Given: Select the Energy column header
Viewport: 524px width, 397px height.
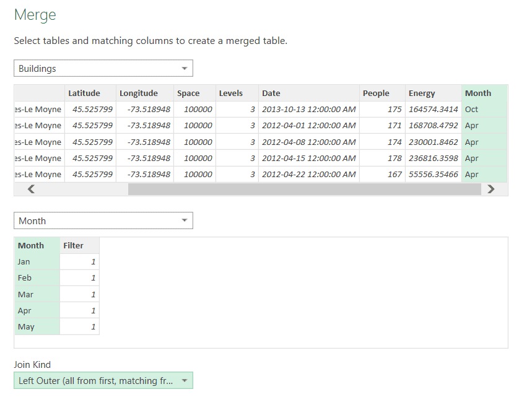Looking at the screenshot, I should click(x=433, y=94).
